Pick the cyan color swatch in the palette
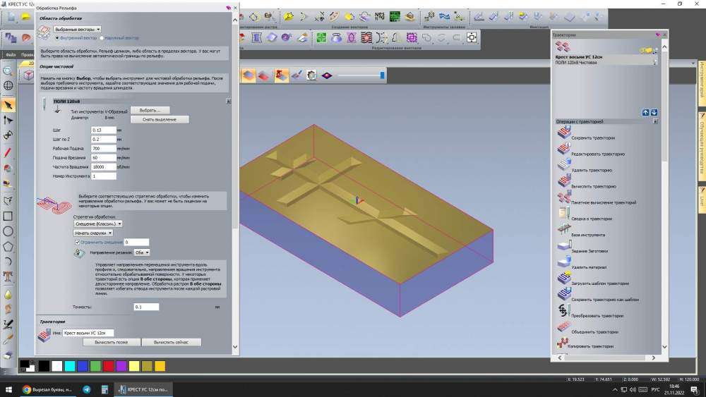The image size is (706, 397). pos(69,365)
